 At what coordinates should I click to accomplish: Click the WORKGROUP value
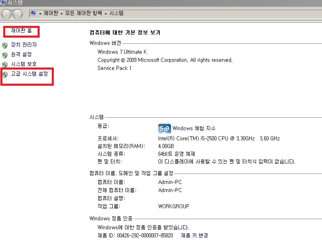coord(174,207)
